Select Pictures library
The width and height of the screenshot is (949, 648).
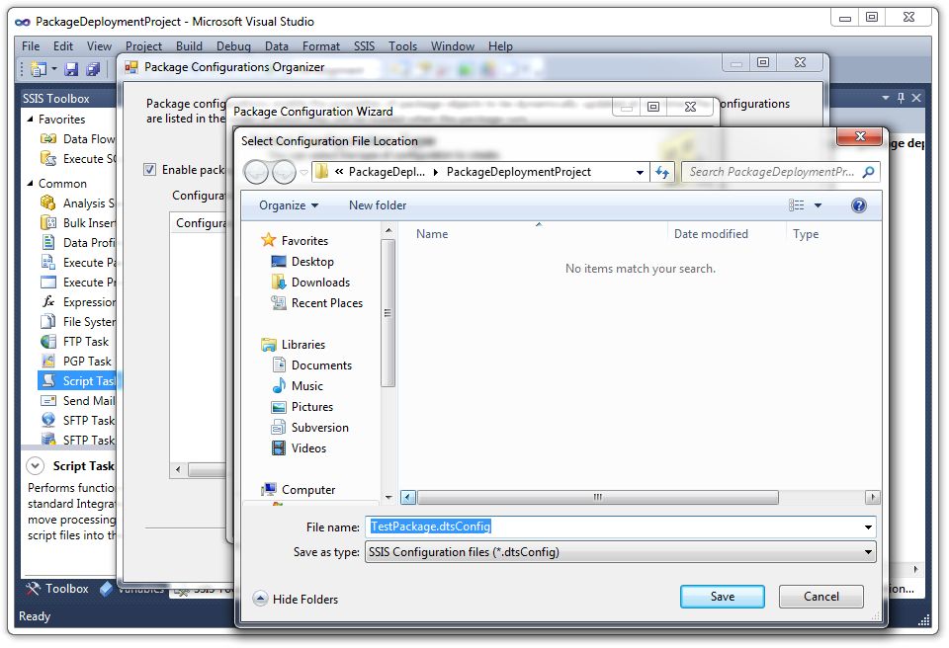[302, 406]
